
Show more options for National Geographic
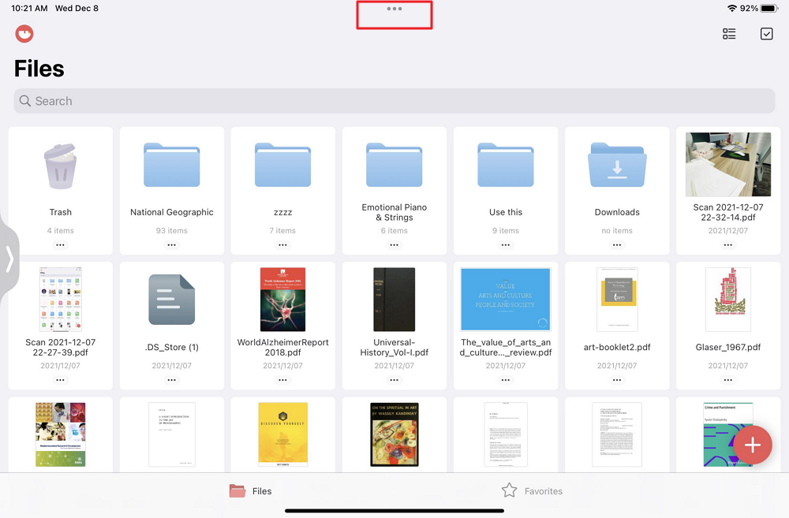(171, 245)
